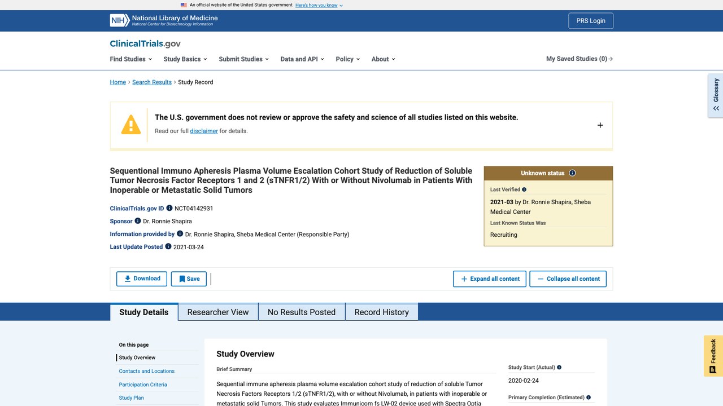Click the info icon next to ClinicalTrials.gov ID
Screen dimensions: 723x406
pyautogui.click(x=169, y=208)
